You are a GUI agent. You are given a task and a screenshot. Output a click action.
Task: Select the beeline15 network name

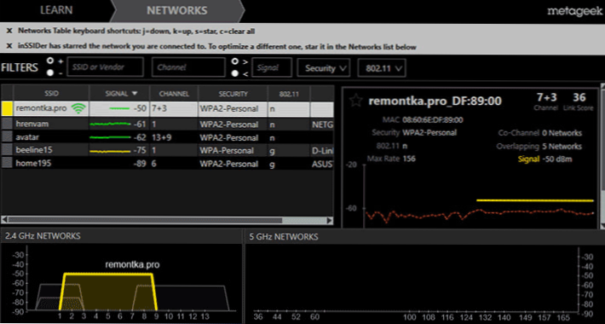point(34,150)
